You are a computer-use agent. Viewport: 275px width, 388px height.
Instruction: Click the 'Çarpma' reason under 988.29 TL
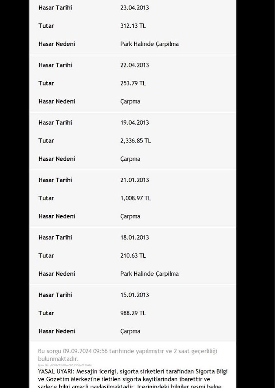[130, 331]
